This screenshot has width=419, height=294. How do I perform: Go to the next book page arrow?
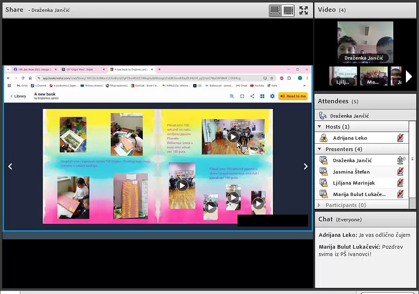pyautogui.click(x=306, y=166)
